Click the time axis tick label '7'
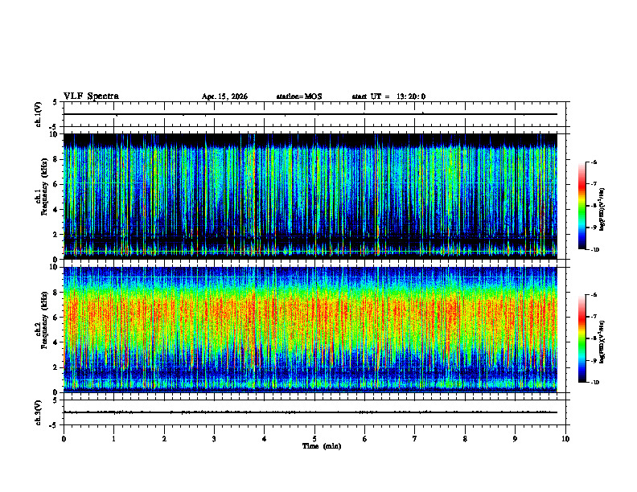Screen dimensions: 637x492 point(415,439)
